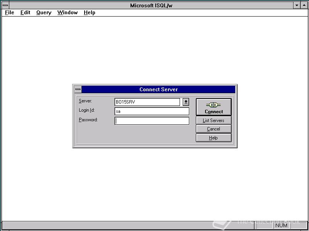Open the Connect Server dialog system menu
This screenshot has height=231, width=309.
pos(78,89)
